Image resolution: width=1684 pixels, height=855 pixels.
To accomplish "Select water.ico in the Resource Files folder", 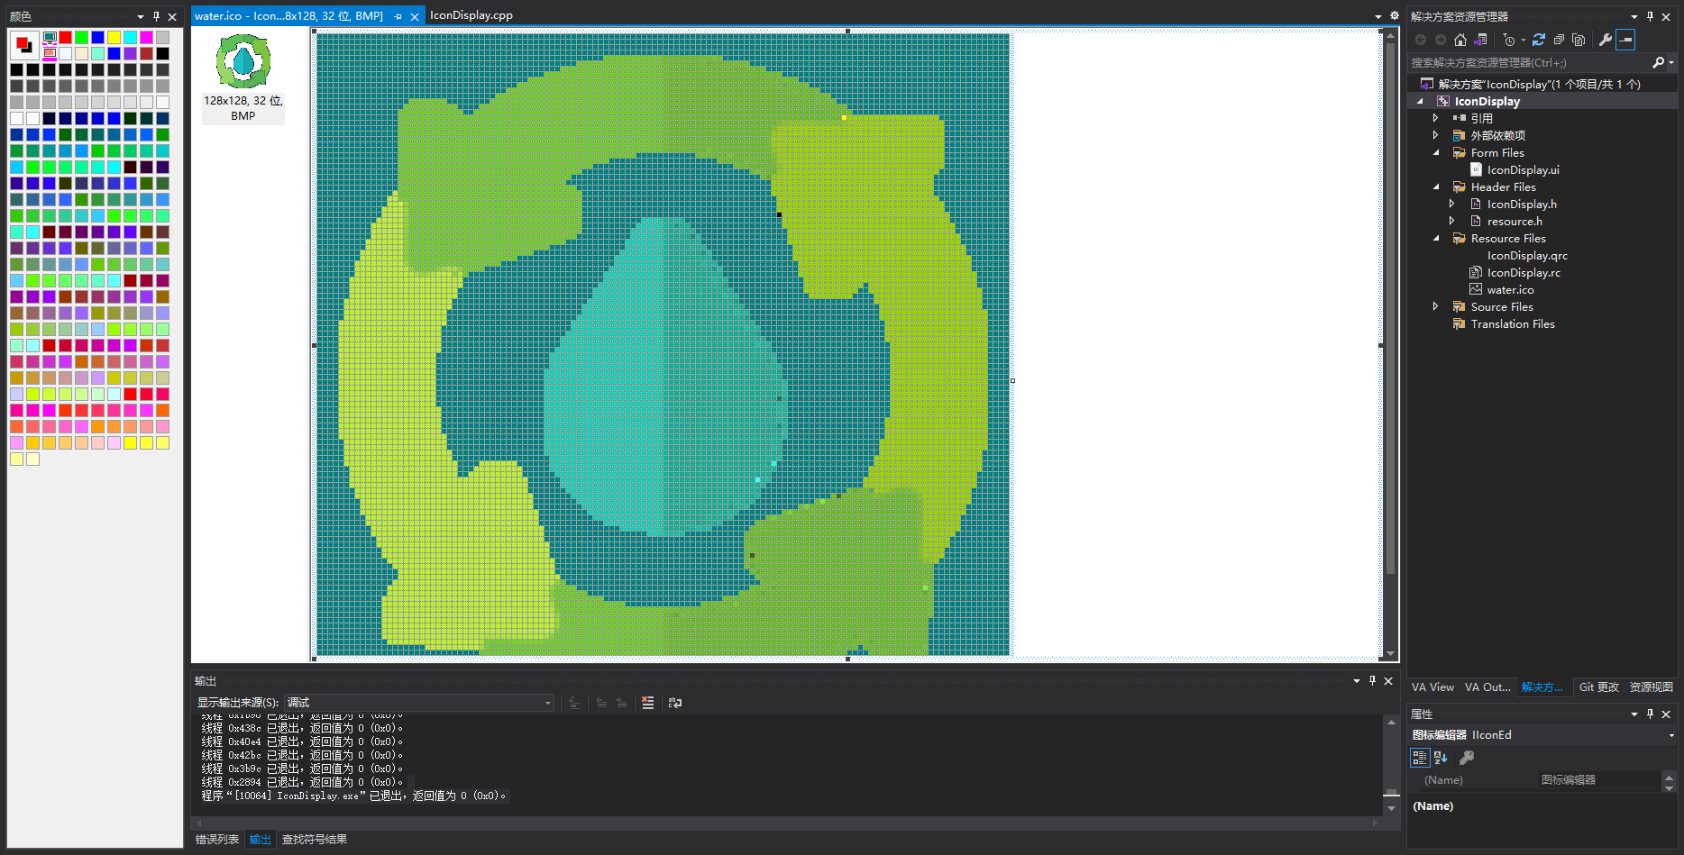I will [1509, 289].
